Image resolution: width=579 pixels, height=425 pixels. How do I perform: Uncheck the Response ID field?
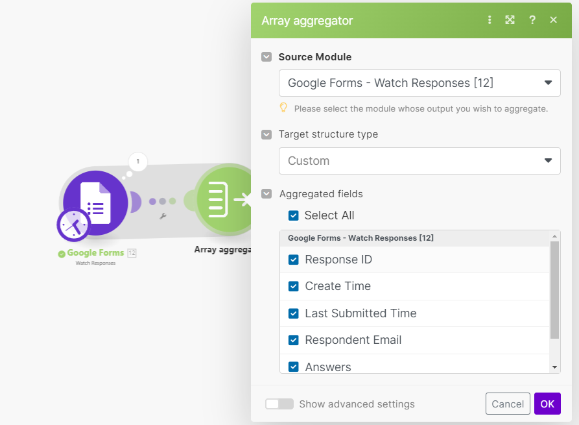coord(294,260)
